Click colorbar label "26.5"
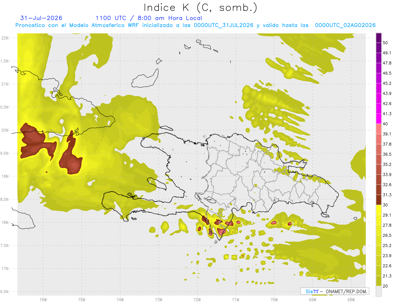This screenshot has width=394, height=304. pyautogui.click(x=387, y=235)
